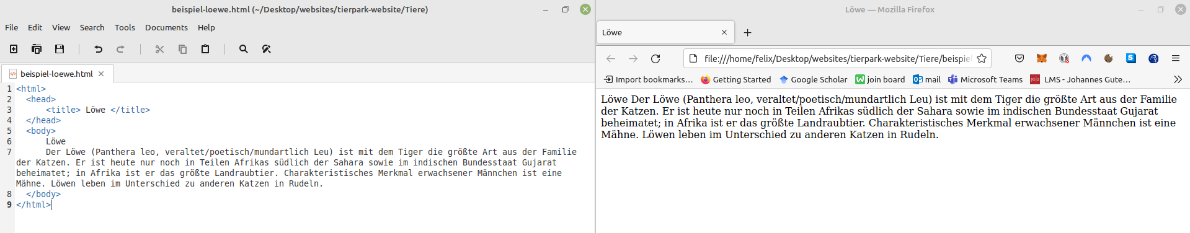Open LMS - Johannes Gute… bookmark

1080,79
